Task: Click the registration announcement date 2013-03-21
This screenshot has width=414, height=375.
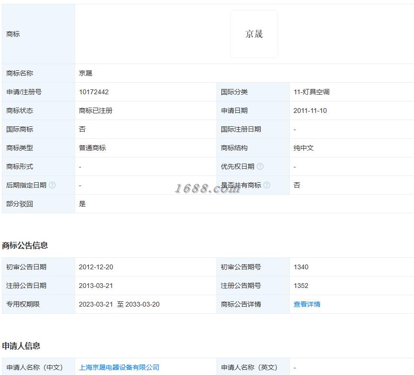Action: [x=96, y=286]
